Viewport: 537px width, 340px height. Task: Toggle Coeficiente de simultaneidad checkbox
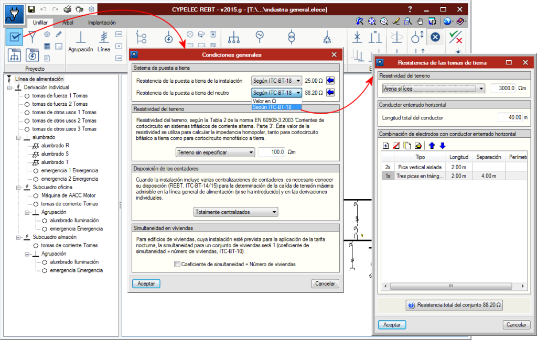tap(177, 264)
